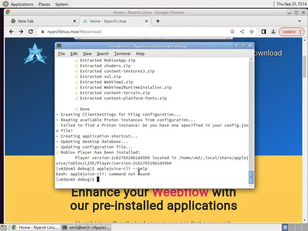Image resolution: width=308 pixels, height=231 pixels.
Task: Click the Nyarch Linux logo
Action: (35, 54)
